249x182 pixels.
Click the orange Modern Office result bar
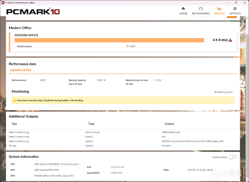pyautogui.click(x=109, y=40)
